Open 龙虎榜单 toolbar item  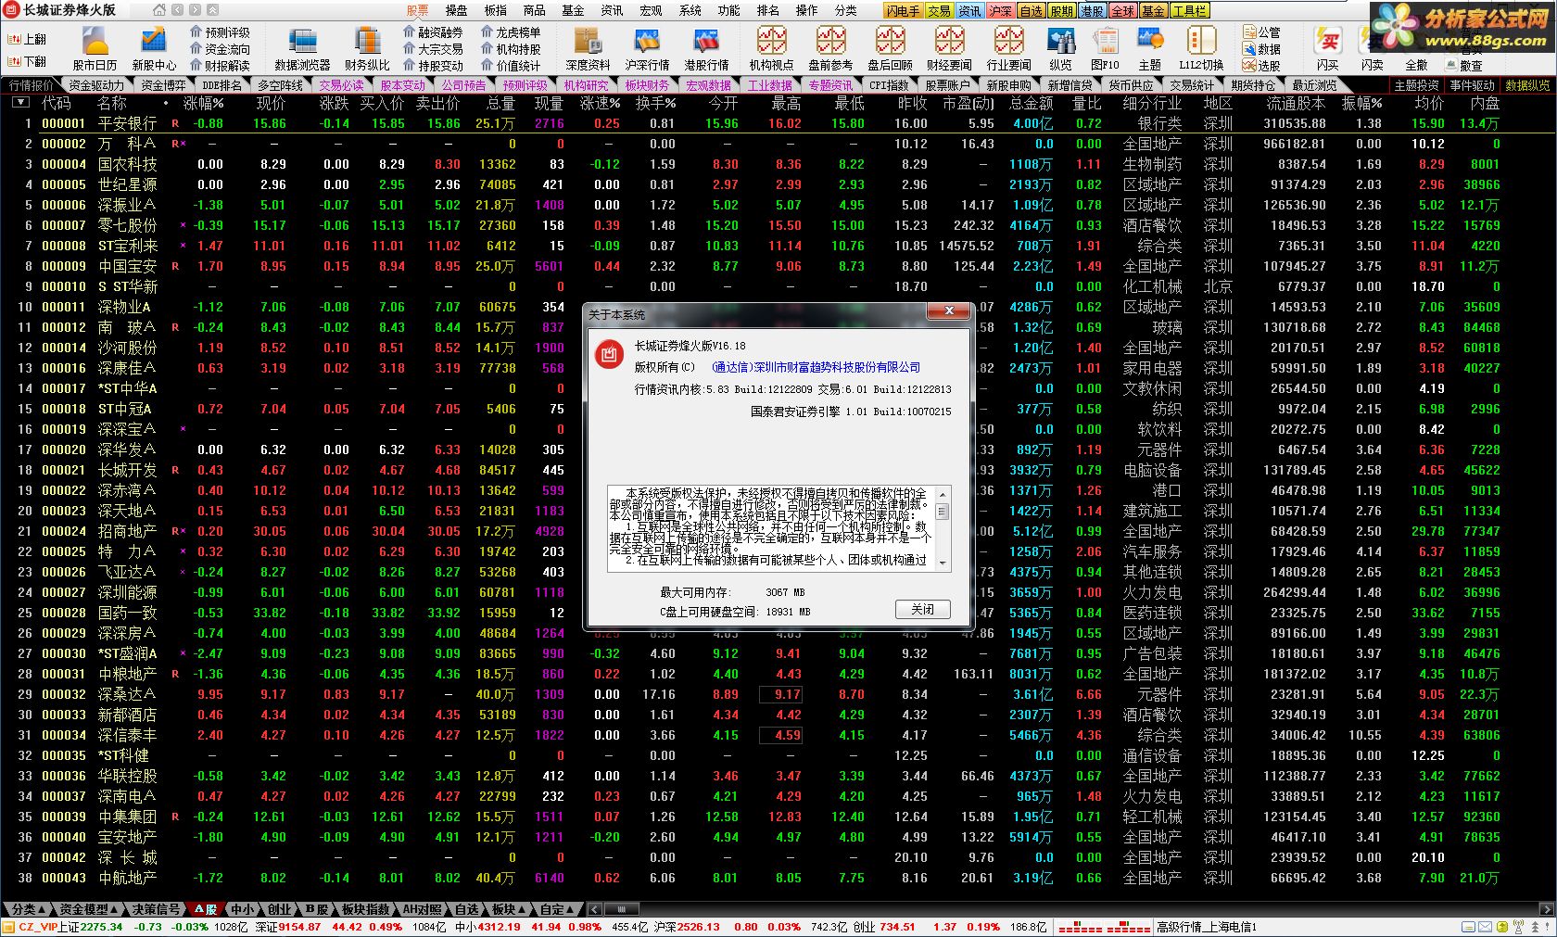click(511, 32)
